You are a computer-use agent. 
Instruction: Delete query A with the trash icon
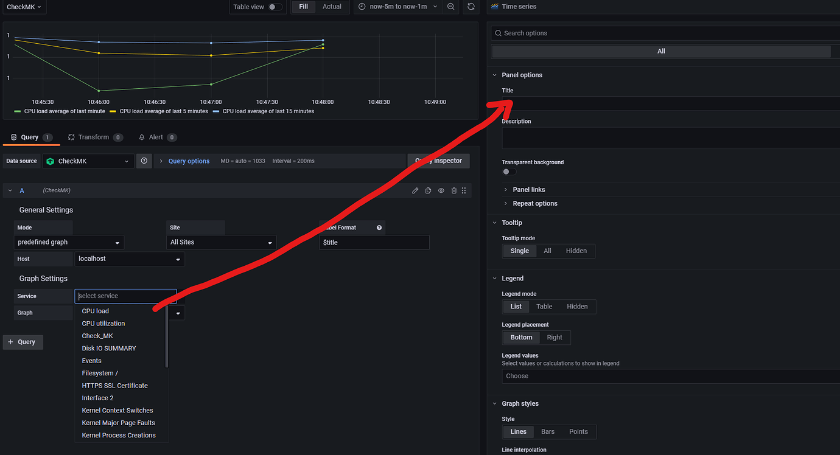click(453, 190)
